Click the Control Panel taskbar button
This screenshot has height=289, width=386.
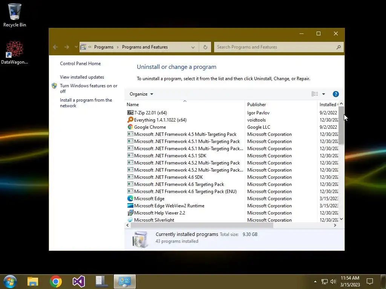pyautogui.click(x=124, y=281)
